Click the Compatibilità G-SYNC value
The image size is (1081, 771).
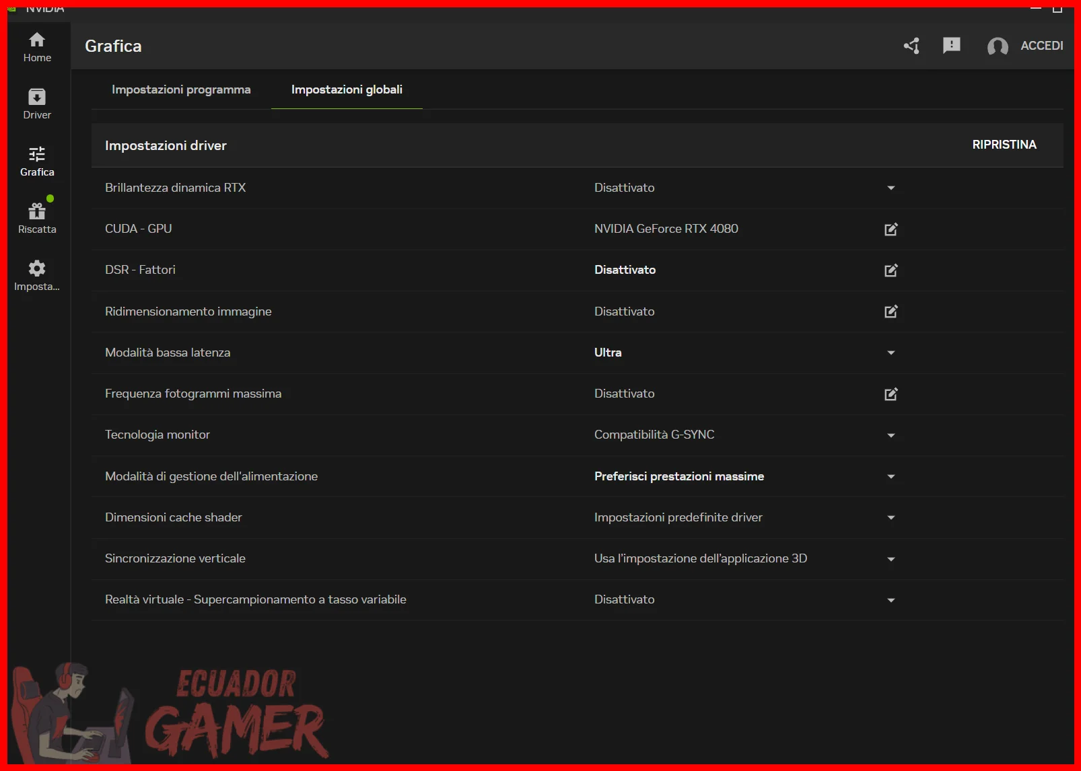coord(654,435)
